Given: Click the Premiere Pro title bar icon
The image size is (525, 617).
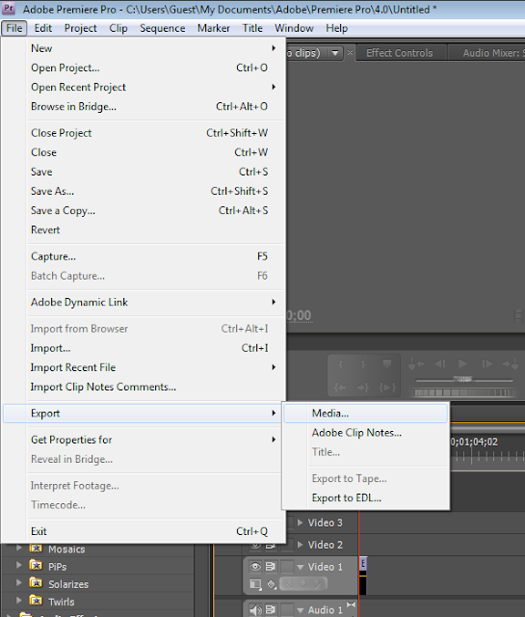Looking at the screenshot, I should (9, 9).
